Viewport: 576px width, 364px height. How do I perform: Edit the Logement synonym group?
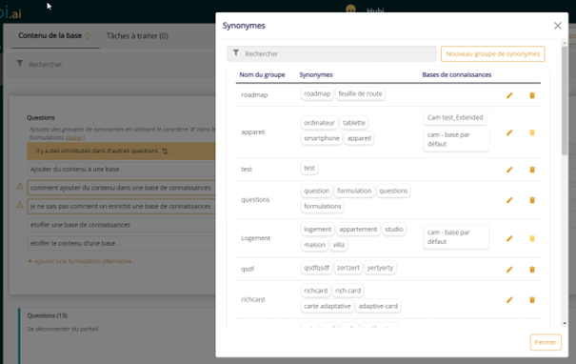(509, 238)
